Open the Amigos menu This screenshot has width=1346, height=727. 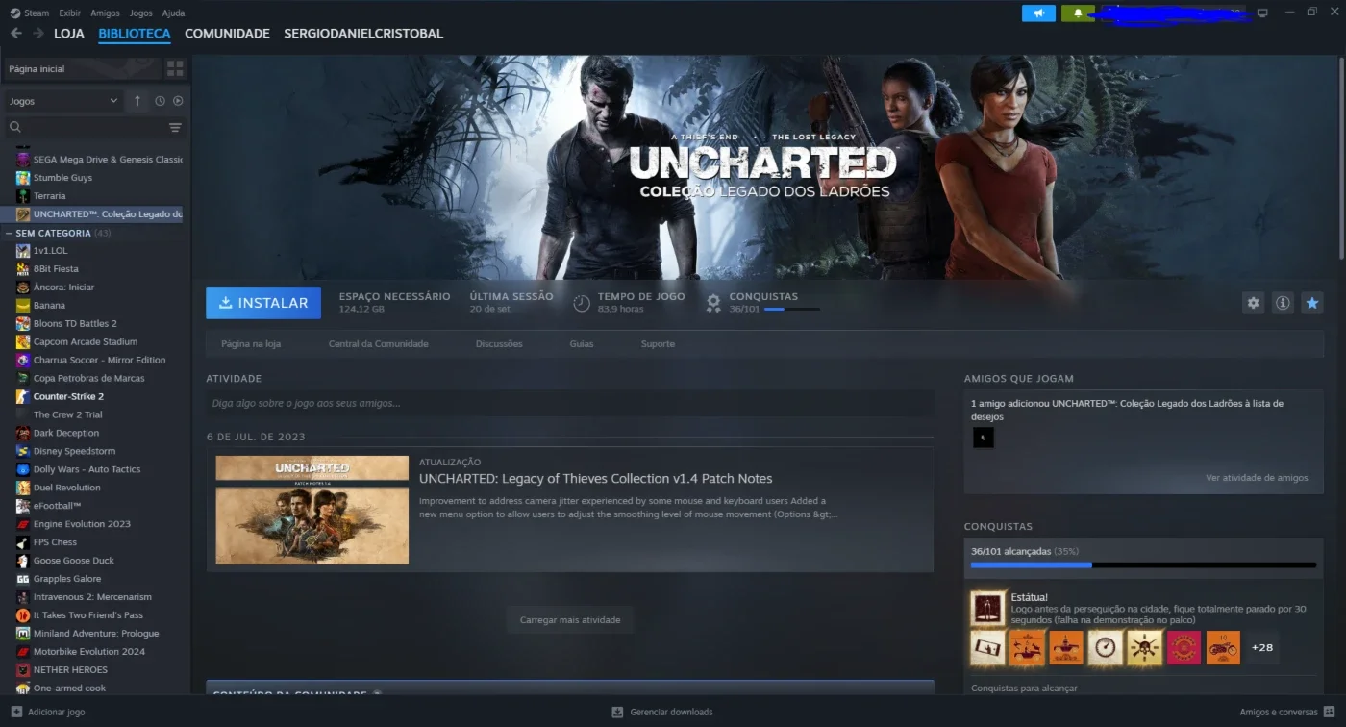(x=105, y=13)
